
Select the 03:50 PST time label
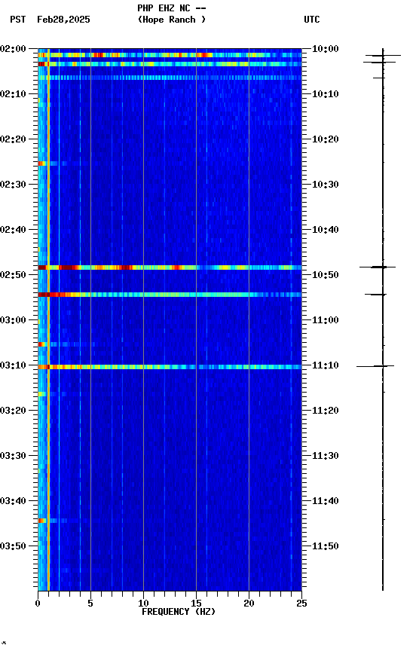point(13,546)
